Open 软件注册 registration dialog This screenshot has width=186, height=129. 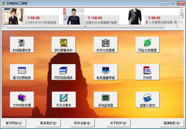(x=82, y=123)
